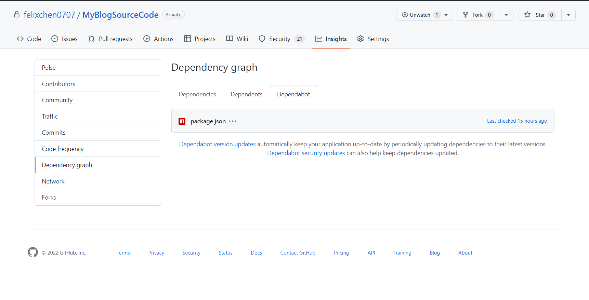Click the Star button label
The image size is (589, 300).
click(540, 15)
